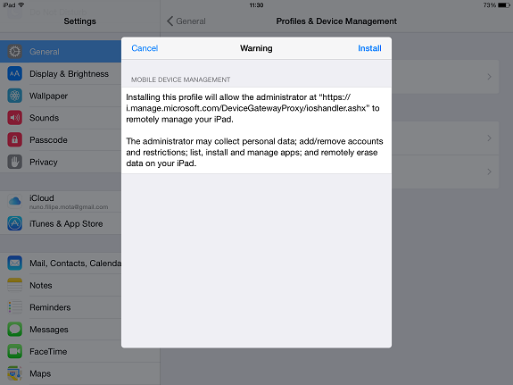Open iTunes & App Store icon
Image resolution: width=513 pixels, height=385 pixels.
(x=15, y=223)
